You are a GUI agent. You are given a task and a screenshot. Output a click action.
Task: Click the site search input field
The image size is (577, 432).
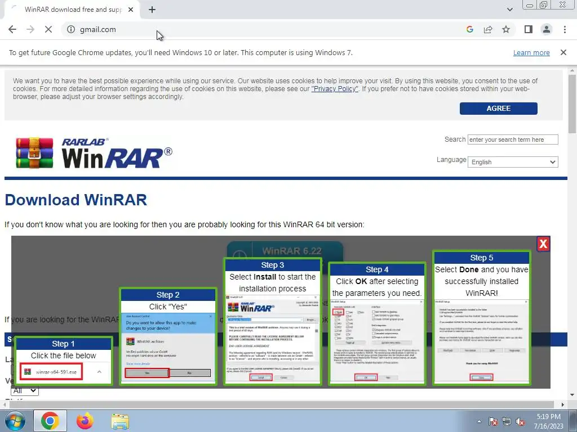pyautogui.click(x=513, y=139)
